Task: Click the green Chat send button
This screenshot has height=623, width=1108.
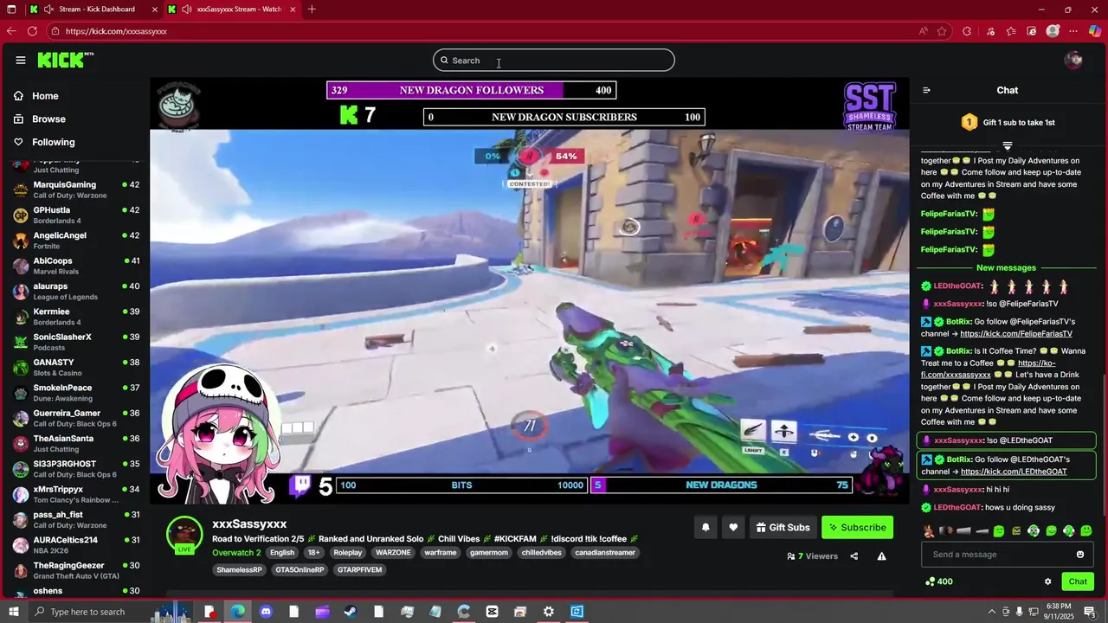Action: (x=1078, y=581)
